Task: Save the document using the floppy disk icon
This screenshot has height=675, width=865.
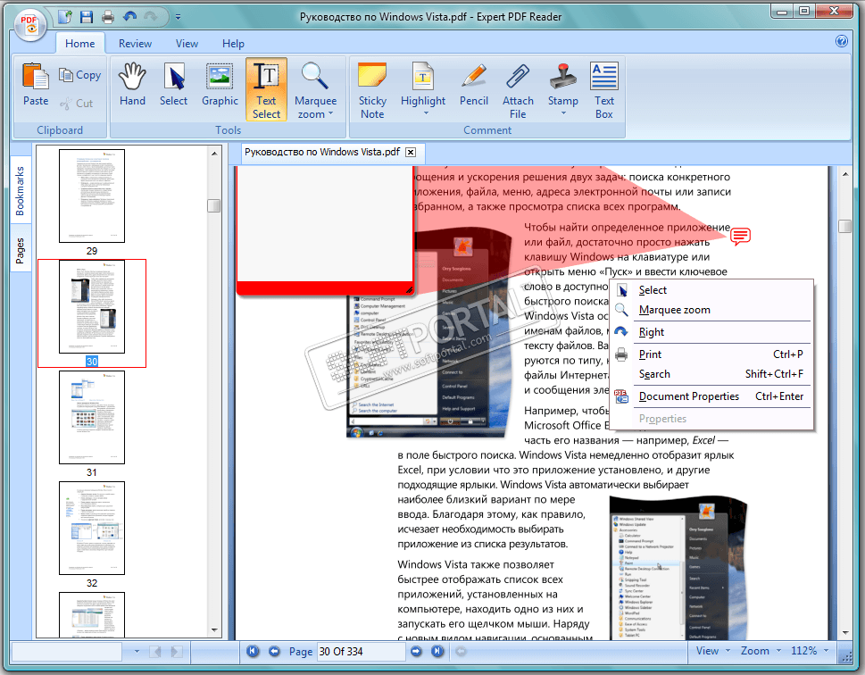Action: [x=87, y=17]
